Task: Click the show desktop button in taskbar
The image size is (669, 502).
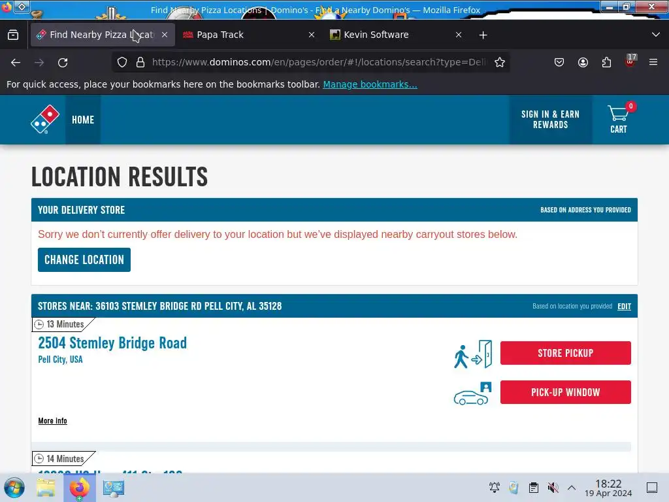Action: [x=652, y=488]
